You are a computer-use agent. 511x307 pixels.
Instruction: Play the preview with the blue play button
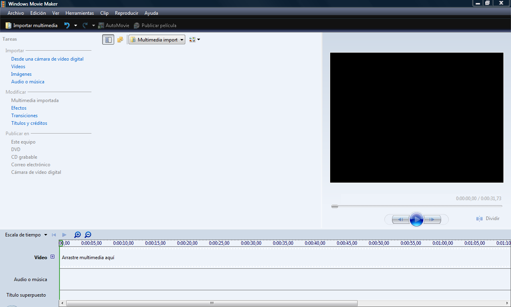pyautogui.click(x=416, y=219)
